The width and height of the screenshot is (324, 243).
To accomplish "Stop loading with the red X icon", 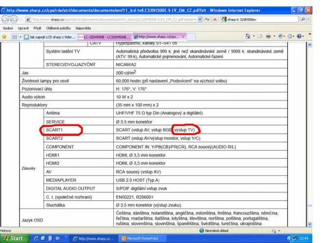I will pyautogui.click(x=215, y=19).
